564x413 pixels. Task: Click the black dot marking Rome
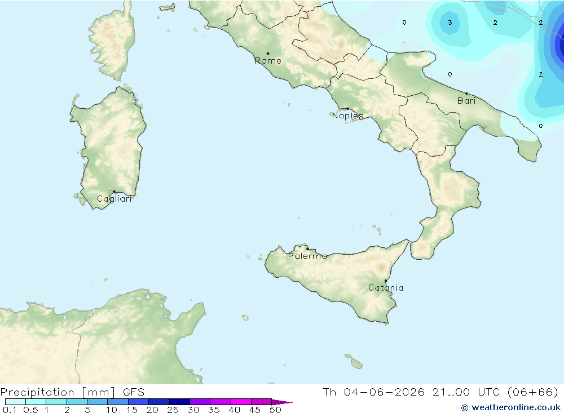pyautogui.click(x=268, y=54)
